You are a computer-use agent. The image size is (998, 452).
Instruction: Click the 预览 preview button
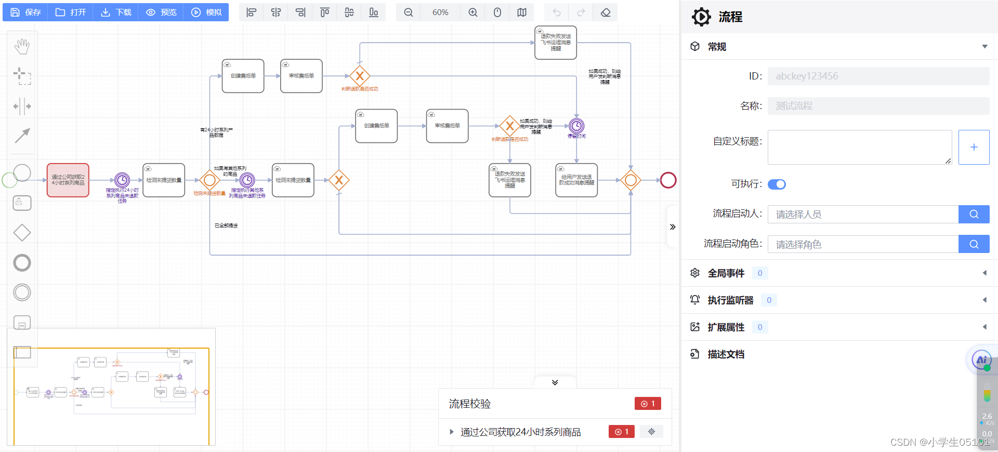click(x=161, y=12)
